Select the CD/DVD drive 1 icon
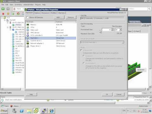Screen dimensions: 152x114 (28, 41)
